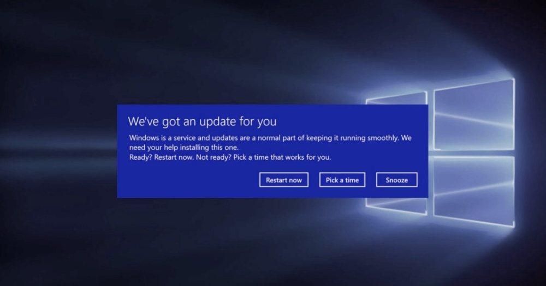Screen dimensions: 546x286
Task: Choose Pick a time button
Action: tap(342, 180)
